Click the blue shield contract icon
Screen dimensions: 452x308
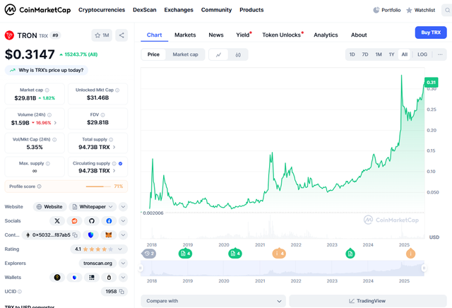(91, 235)
